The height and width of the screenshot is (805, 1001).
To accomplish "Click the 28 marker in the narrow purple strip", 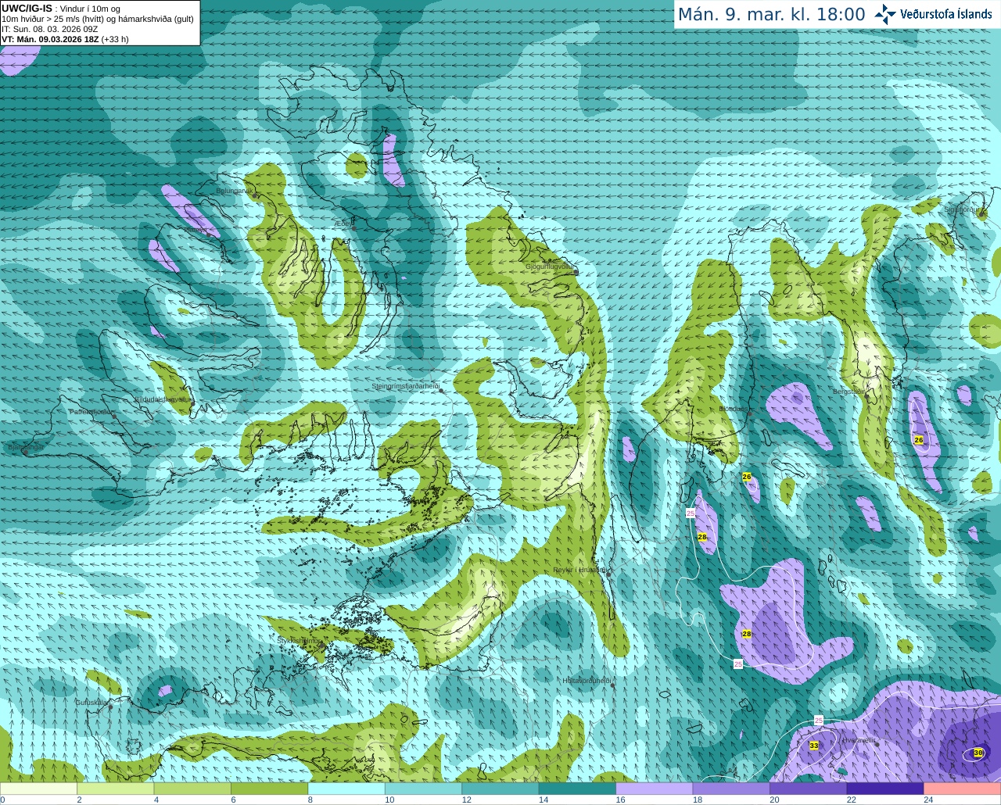I will 702,537.
